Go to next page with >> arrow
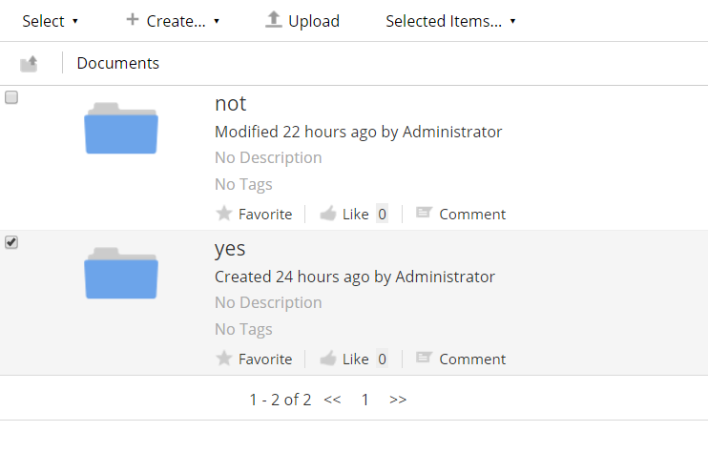 click(398, 400)
